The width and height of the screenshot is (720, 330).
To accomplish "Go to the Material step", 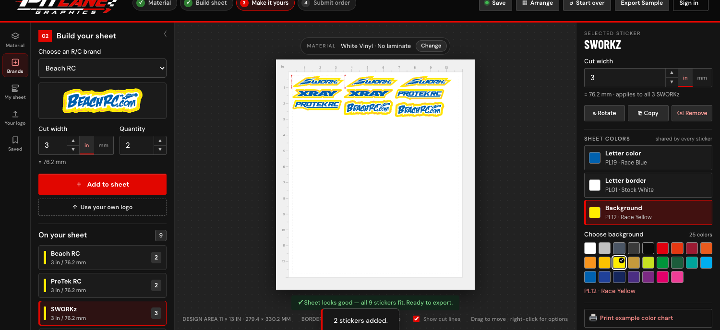I will point(155,3).
